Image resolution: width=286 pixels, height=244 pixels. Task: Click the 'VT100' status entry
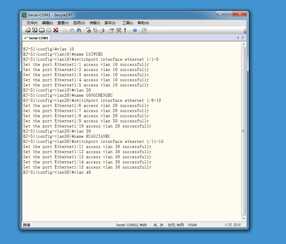(192, 225)
